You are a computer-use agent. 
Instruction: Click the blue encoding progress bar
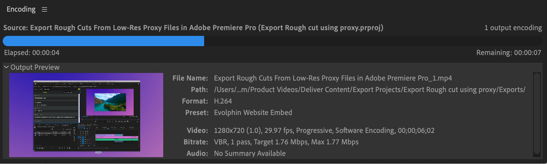click(103, 41)
